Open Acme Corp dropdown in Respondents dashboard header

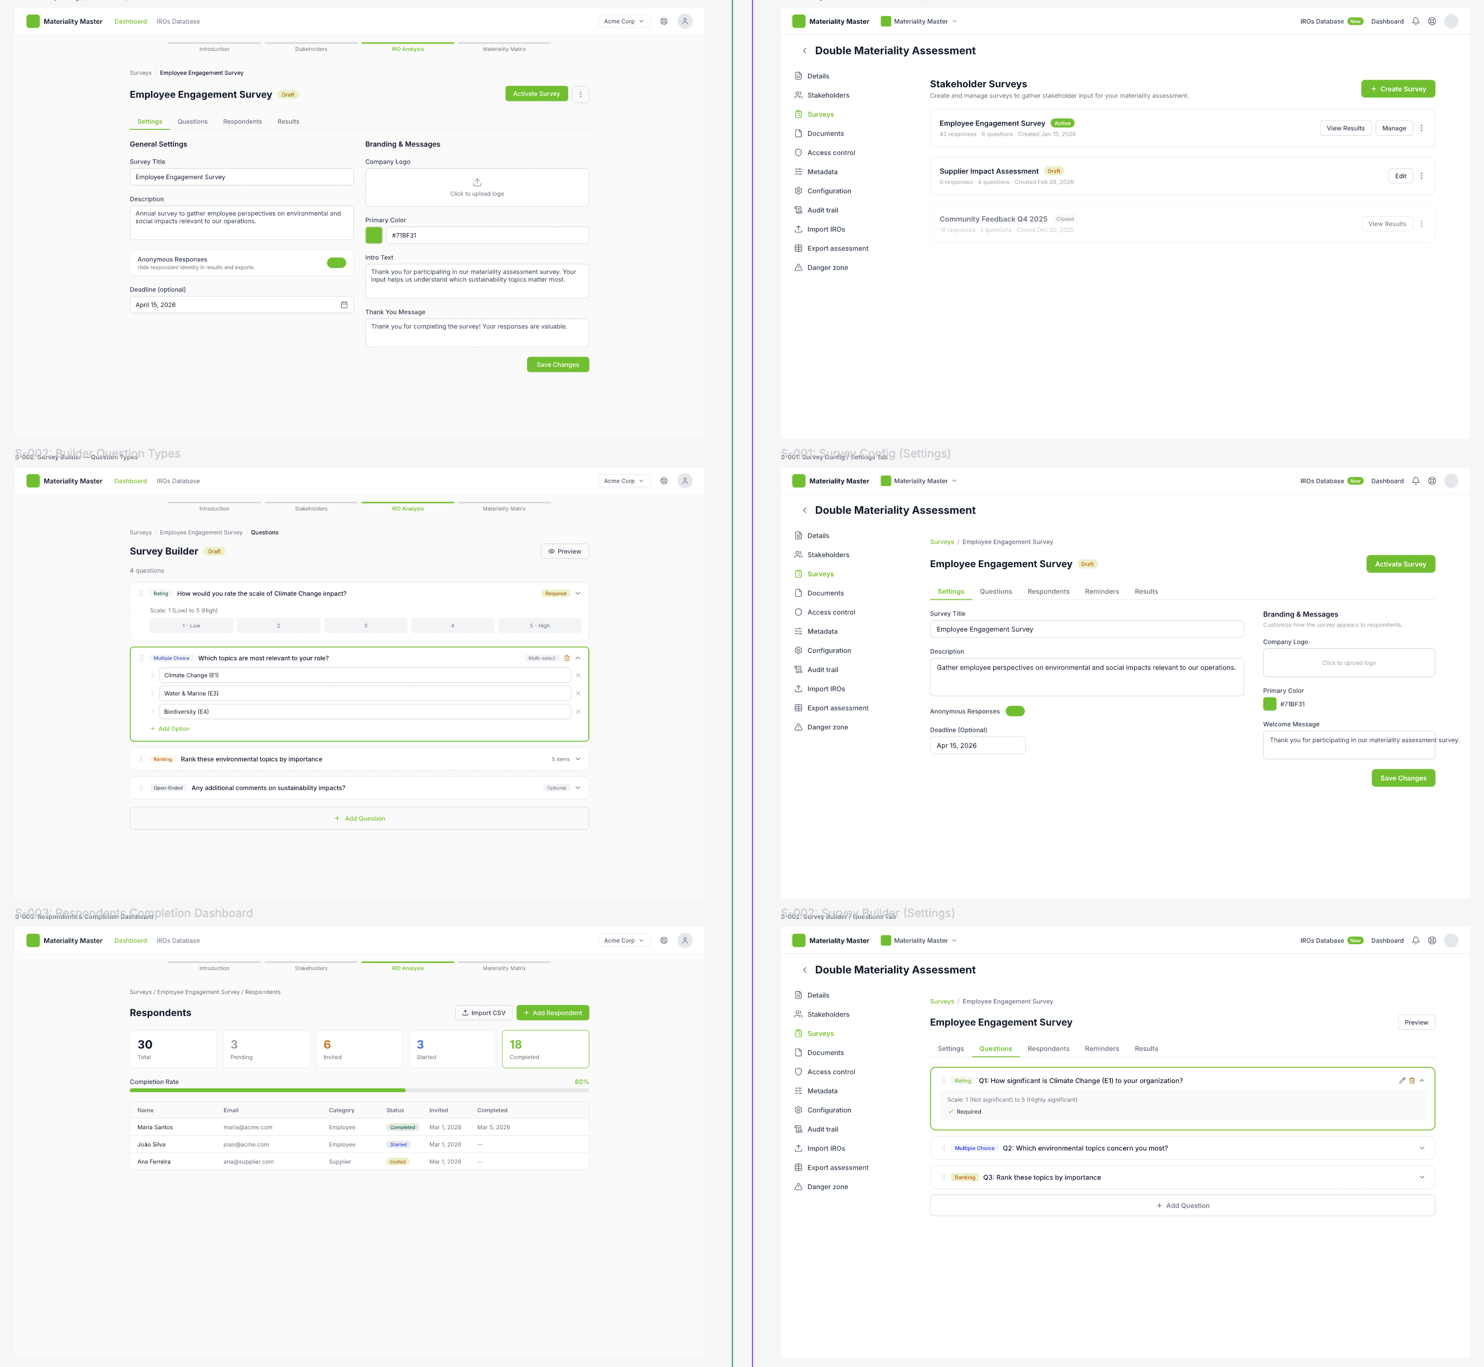click(624, 940)
